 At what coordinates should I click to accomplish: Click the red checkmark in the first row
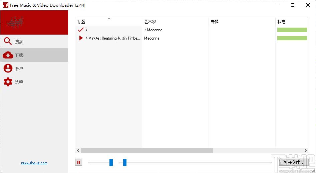81,30
